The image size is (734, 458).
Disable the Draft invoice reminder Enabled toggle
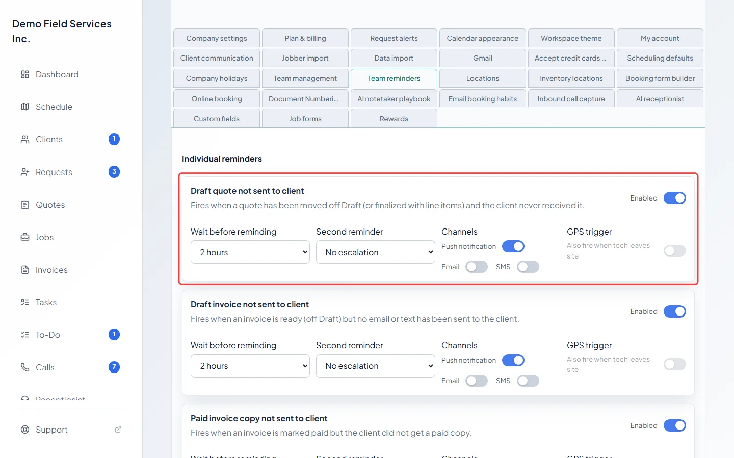(x=675, y=311)
